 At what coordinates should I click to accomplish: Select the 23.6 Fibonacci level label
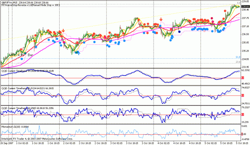click(238, 62)
